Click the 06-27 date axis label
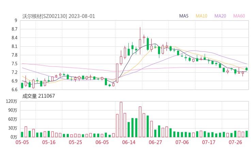 pyautogui.click(x=155, y=142)
